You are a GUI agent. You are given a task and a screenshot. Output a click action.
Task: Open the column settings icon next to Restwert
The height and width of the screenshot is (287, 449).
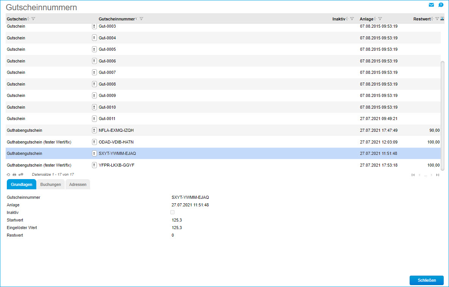point(442,19)
